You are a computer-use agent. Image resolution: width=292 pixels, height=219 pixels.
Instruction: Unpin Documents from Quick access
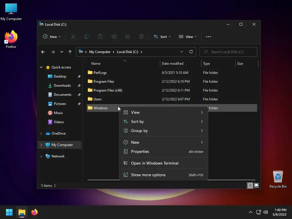click(x=79, y=95)
